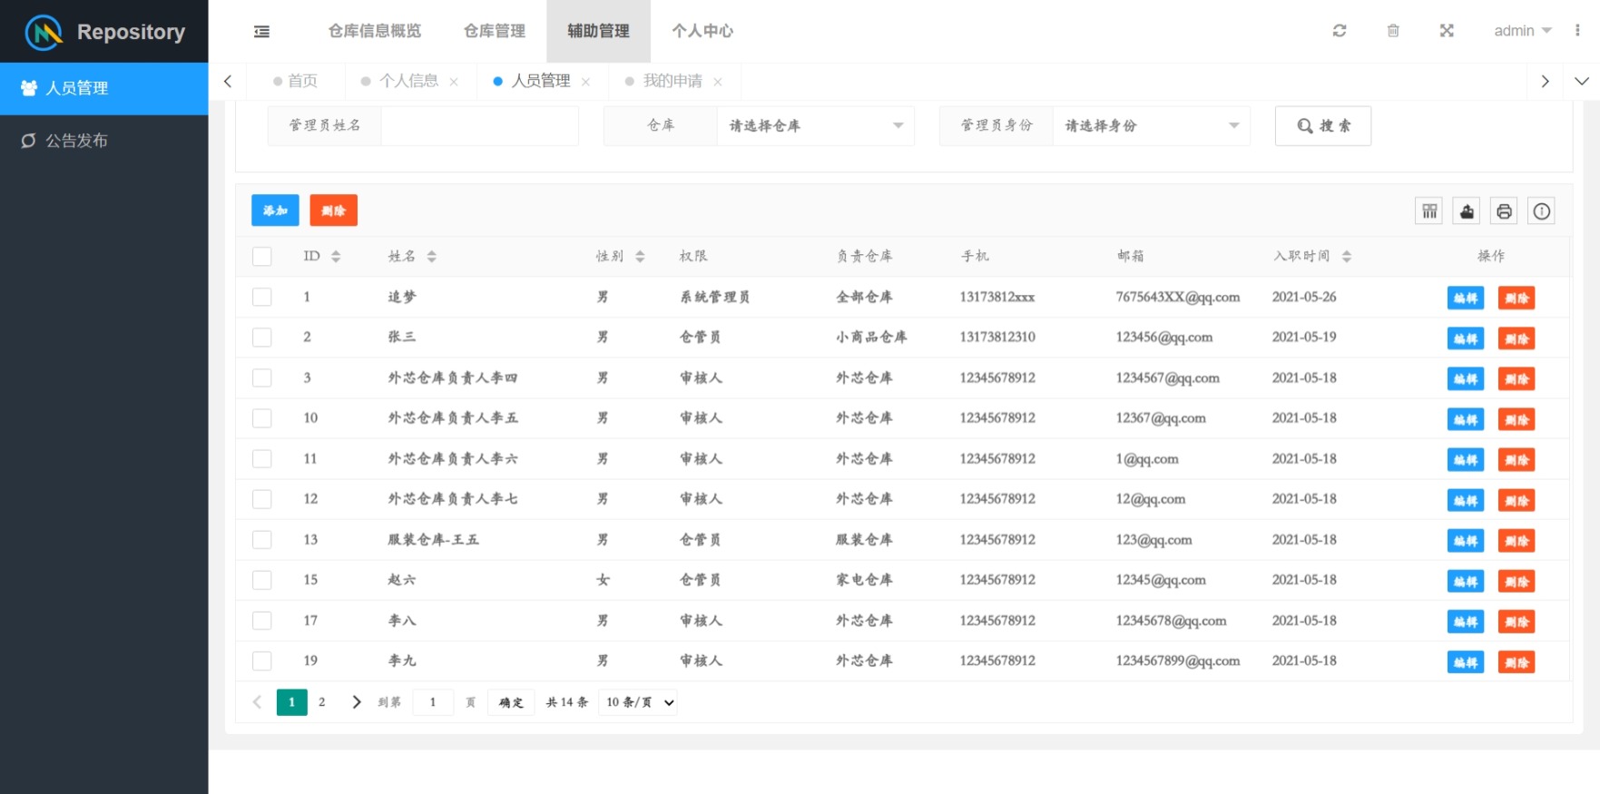Go to the next page arrow
This screenshot has width=1600, height=794.
tap(357, 702)
